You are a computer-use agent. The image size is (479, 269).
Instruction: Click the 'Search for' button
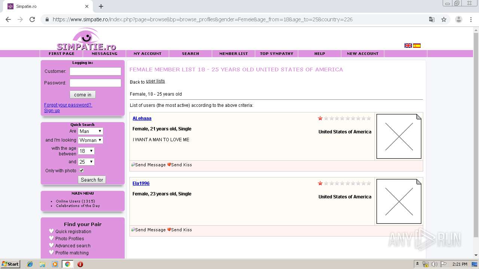[x=92, y=180]
